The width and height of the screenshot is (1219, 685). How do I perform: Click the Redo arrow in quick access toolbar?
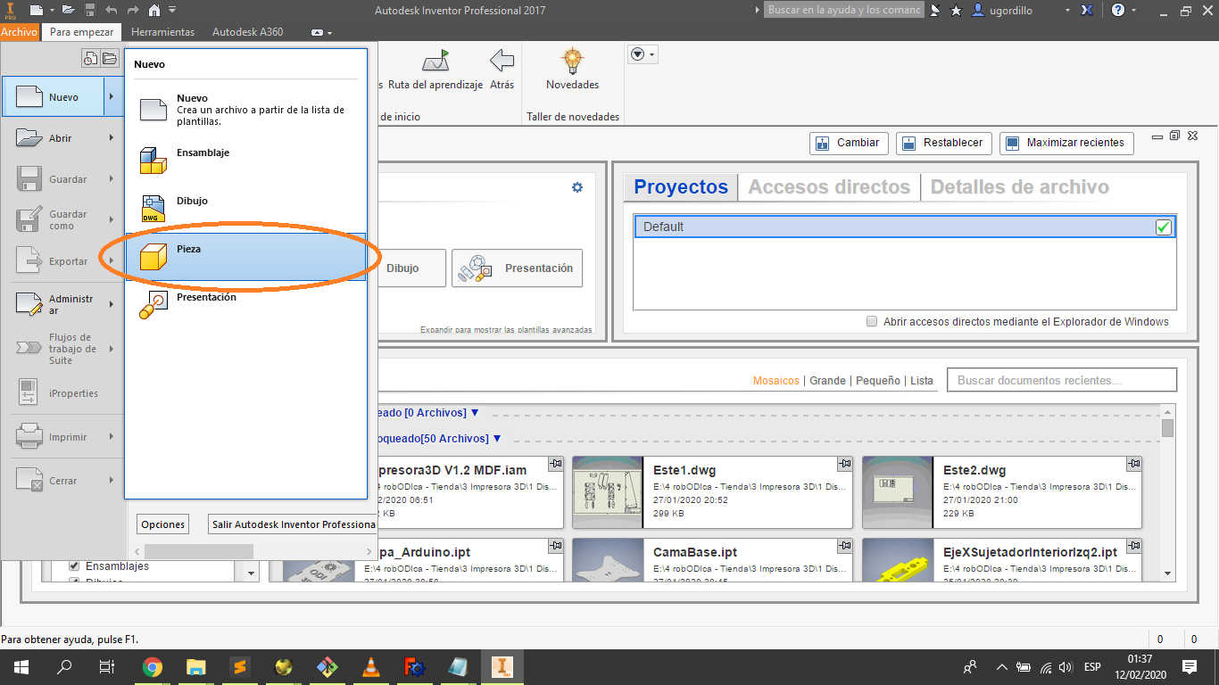tap(133, 10)
